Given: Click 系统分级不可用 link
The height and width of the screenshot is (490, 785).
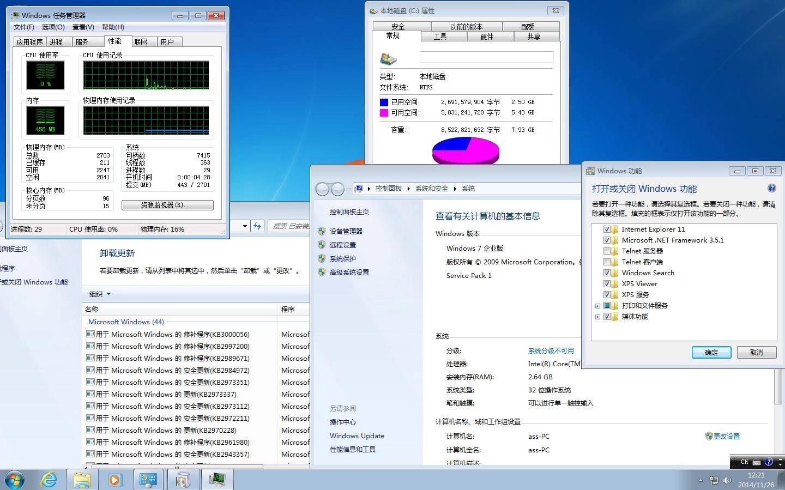Looking at the screenshot, I should (551, 350).
